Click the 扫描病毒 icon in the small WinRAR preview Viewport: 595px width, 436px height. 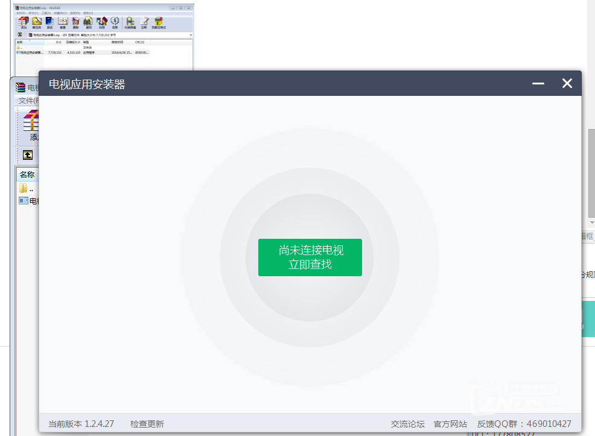point(130,23)
